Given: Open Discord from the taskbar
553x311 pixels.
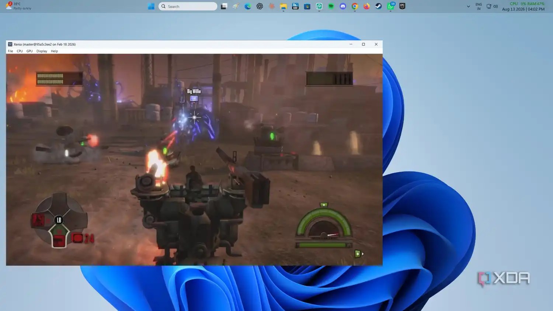Looking at the screenshot, I should (x=343, y=6).
